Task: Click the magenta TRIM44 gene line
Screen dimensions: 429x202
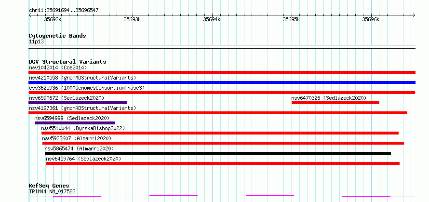Action: click(222, 196)
